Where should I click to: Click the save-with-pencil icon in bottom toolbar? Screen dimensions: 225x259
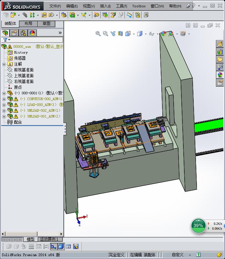(x=76, y=247)
